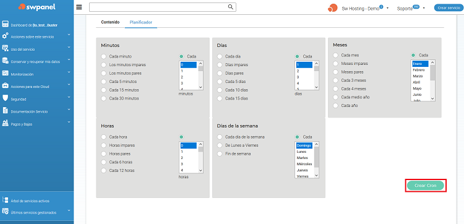Select the Cada radio in Minutos panel

point(181,56)
